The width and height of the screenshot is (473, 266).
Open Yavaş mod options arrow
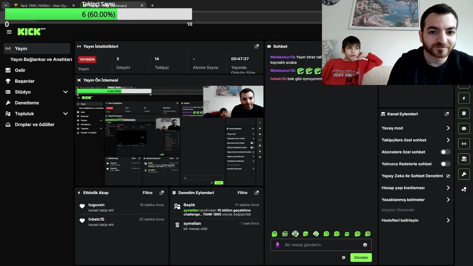click(448, 128)
